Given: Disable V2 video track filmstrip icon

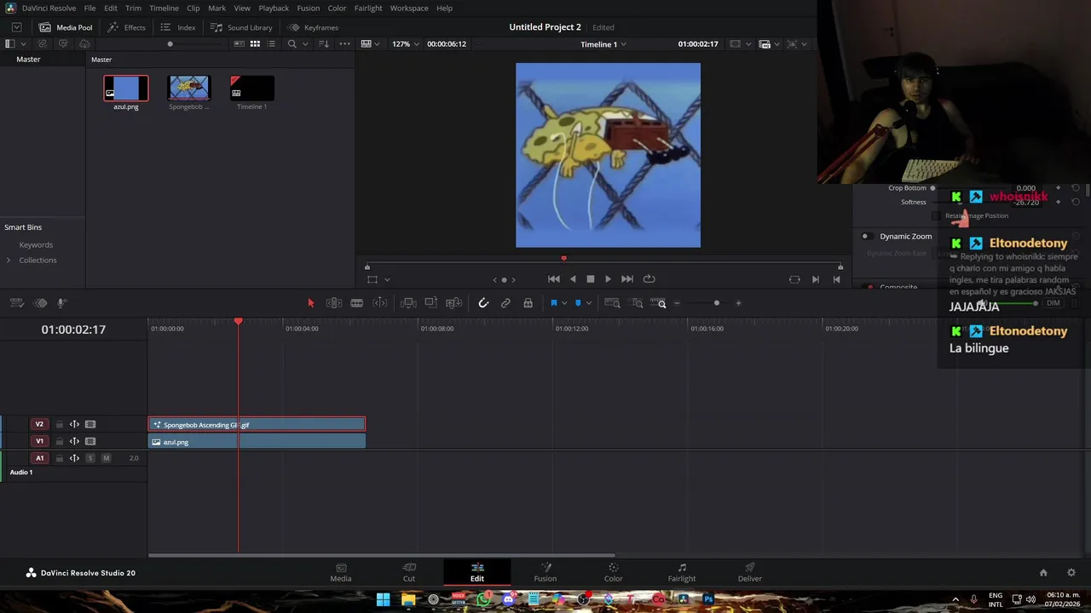Looking at the screenshot, I should [90, 424].
